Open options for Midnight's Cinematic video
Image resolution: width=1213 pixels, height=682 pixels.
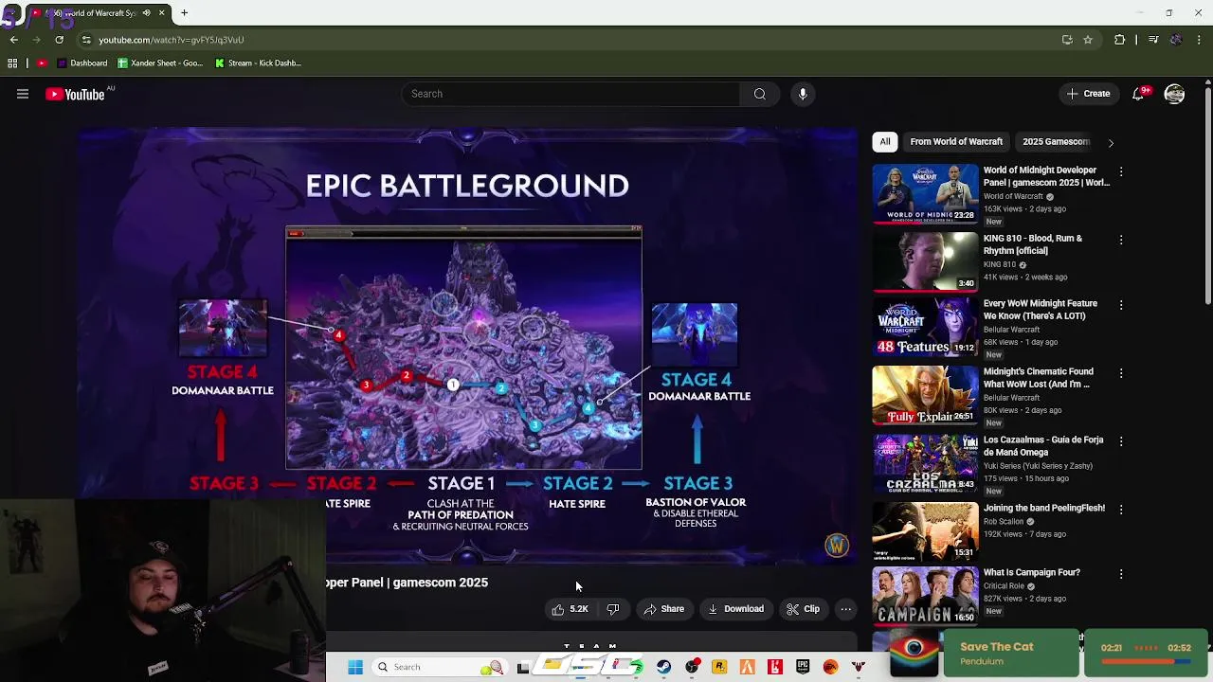click(x=1121, y=373)
